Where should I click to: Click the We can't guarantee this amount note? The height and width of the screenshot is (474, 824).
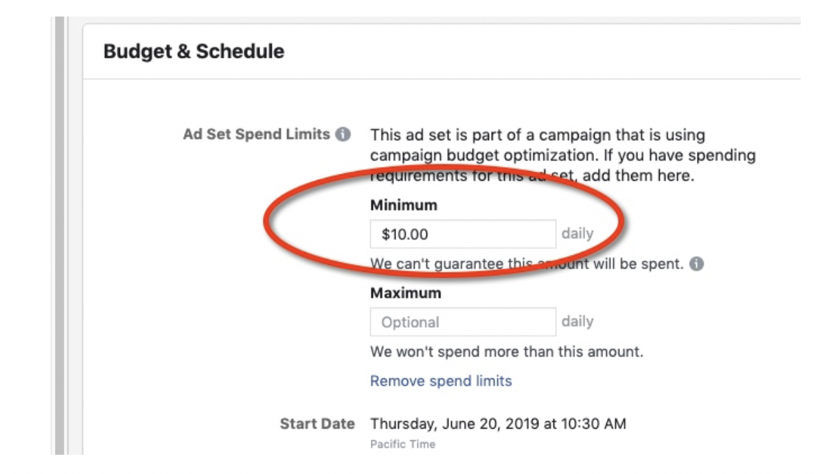(527, 264)
